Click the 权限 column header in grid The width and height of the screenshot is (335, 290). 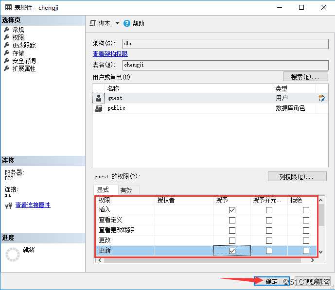click(x=125, y=200)
